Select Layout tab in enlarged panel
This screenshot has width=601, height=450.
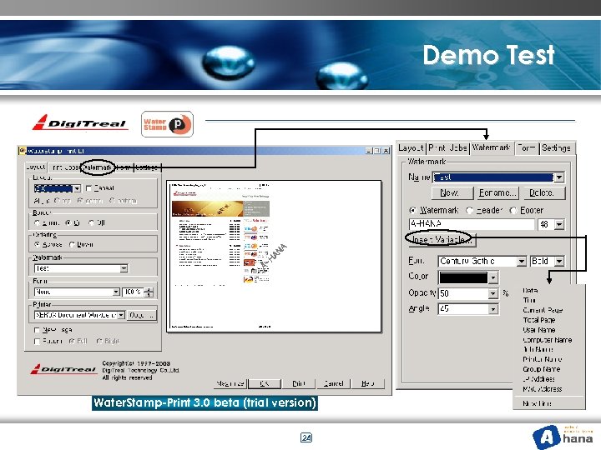coord(411,147)
